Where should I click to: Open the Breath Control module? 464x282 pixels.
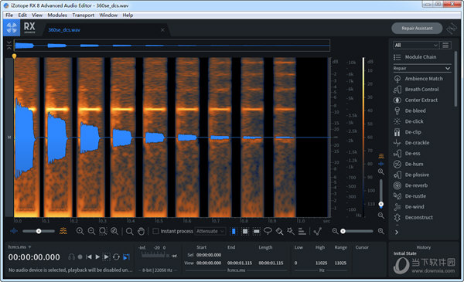click(416, 90)
